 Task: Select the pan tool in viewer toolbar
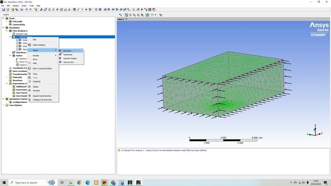coord(130,15)
